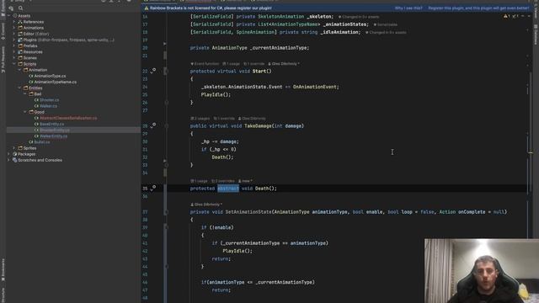Open Walker.cs in the Bad folder
Screen dimensions: 539x303
point(48,106)
